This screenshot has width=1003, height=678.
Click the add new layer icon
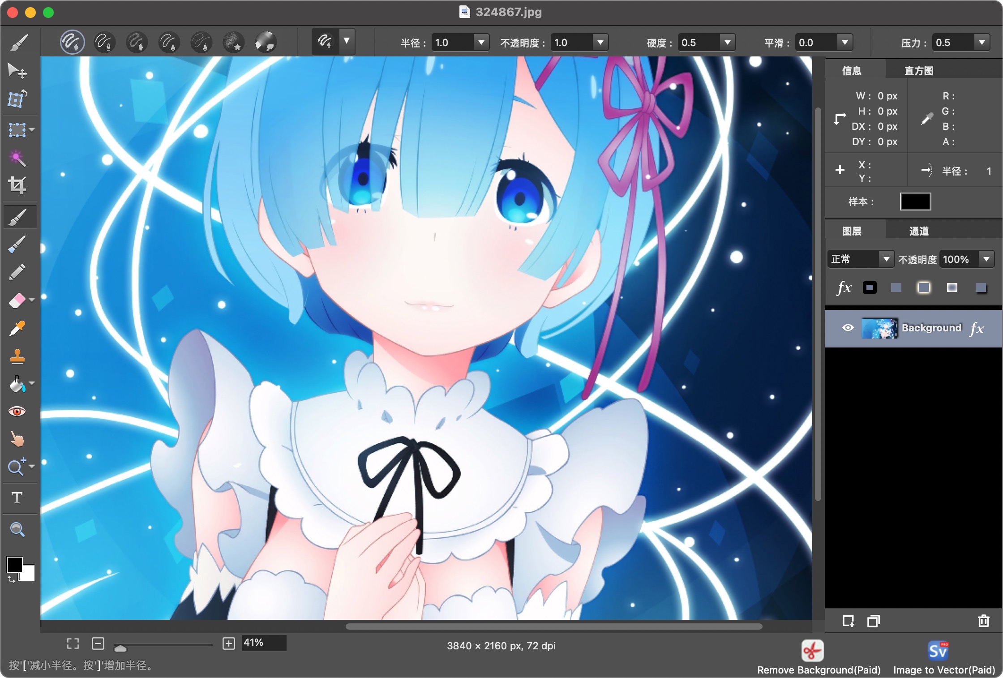848,621
